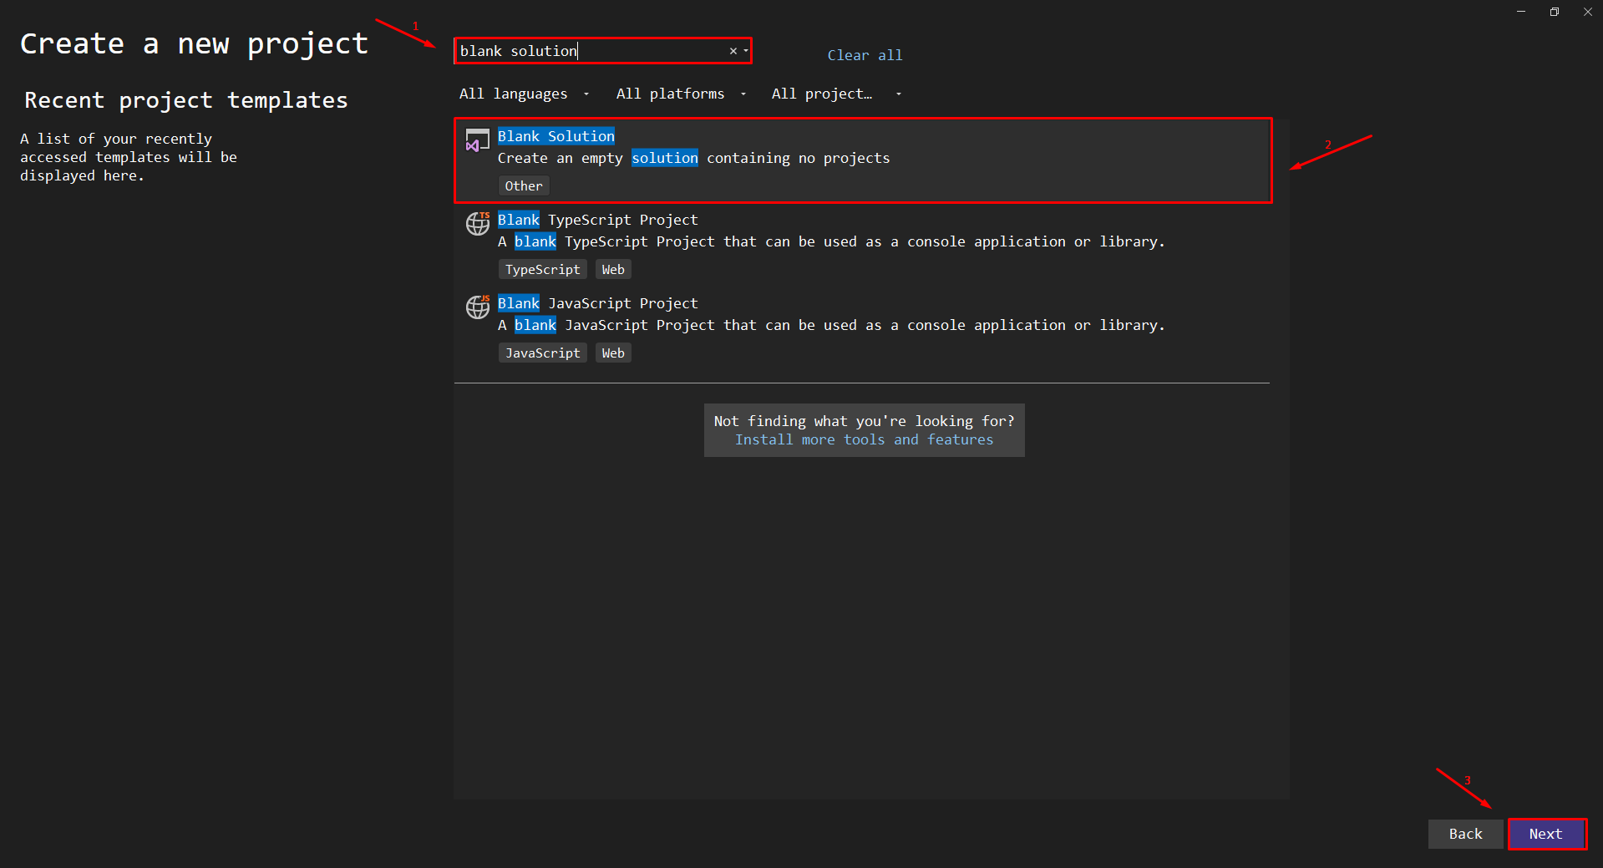The height and width of the screenshot is (868, 1603).
Task: Click the Web tag under JavaScript Project
Action: point(613,353)
